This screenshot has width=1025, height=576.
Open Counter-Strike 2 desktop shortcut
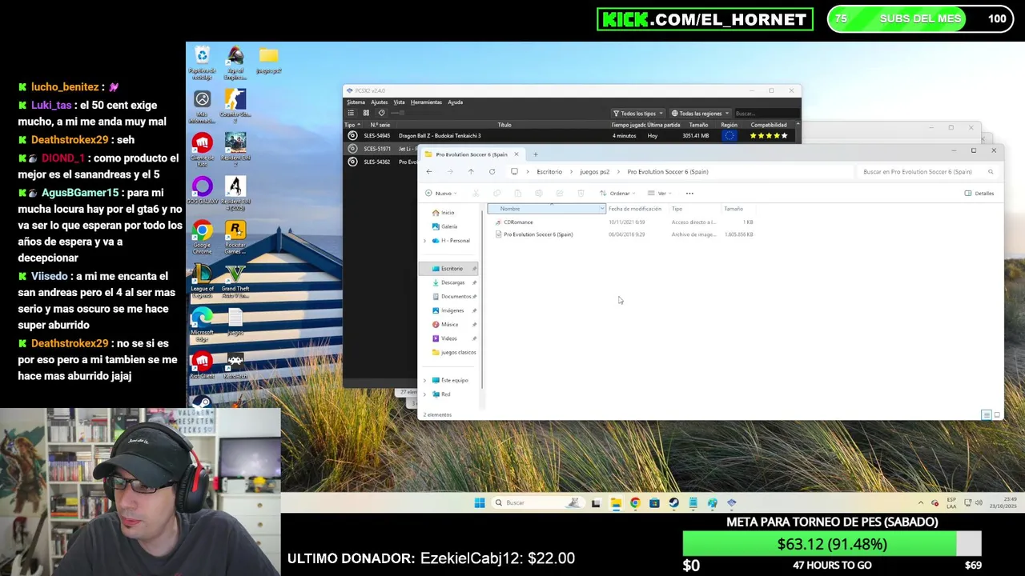point(235,106)
